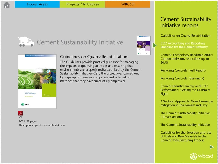Open Cement Sustainability Initiative: Climate actions link
Image resolution: width=218 pixels, height=164 pixels.
click(x=186, y=115)
